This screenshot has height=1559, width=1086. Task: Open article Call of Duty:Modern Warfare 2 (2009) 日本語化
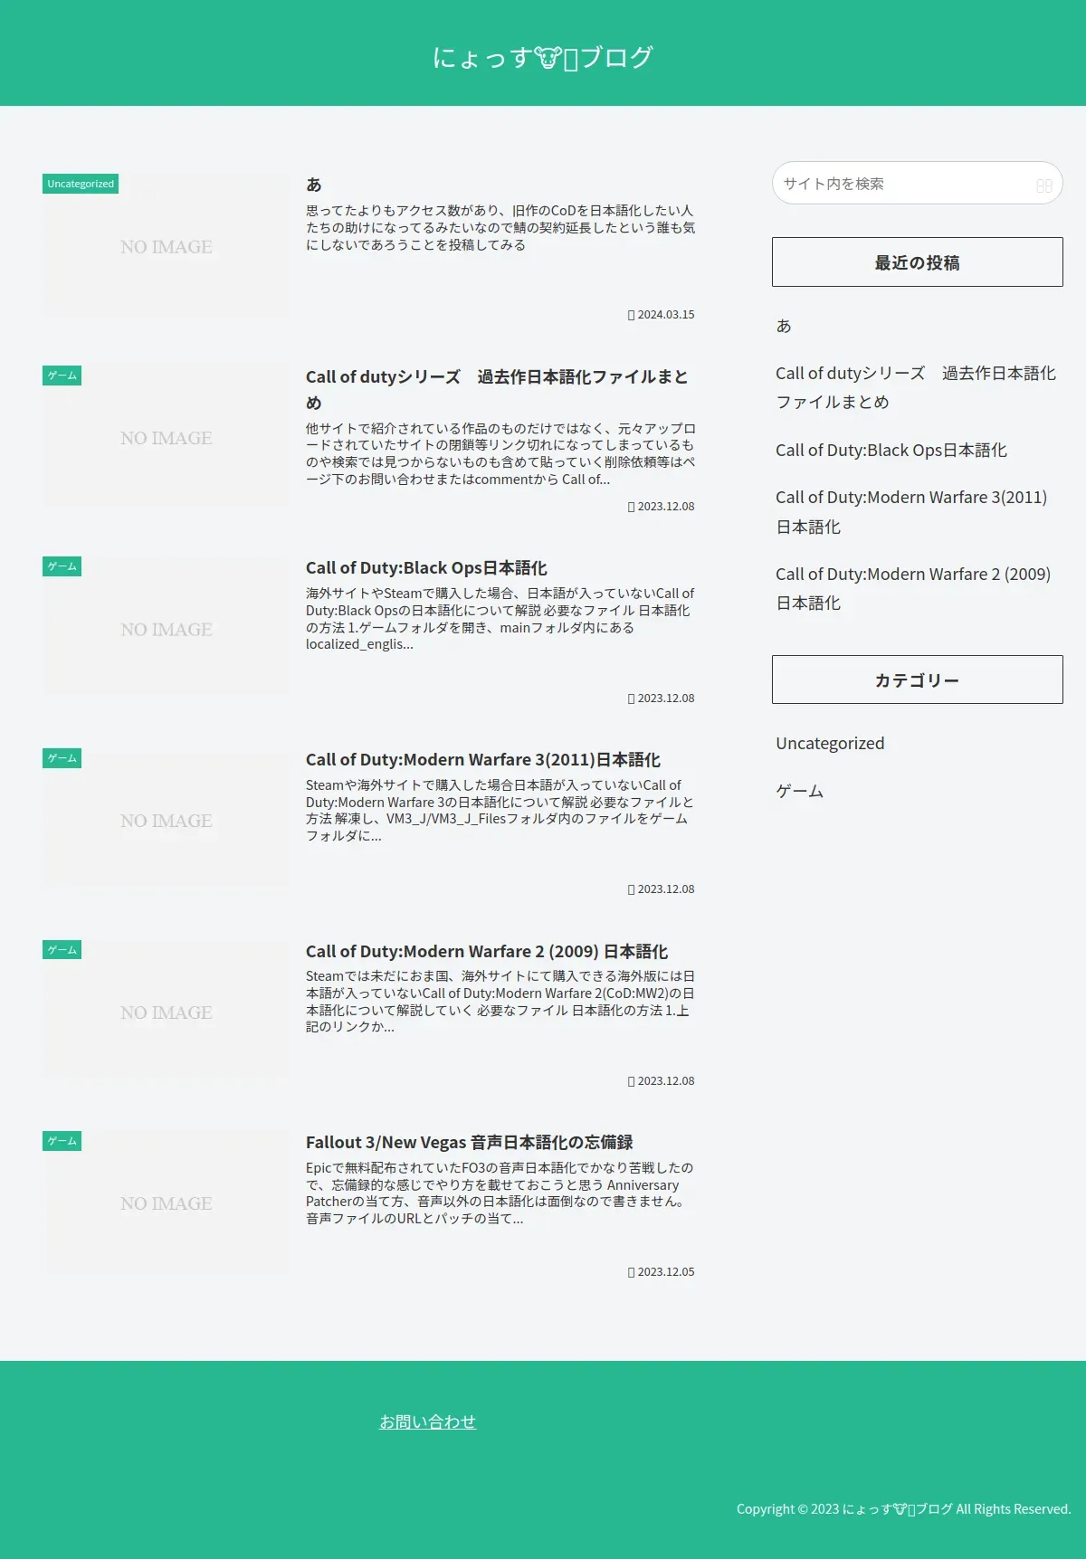click(x=487, y=952)
